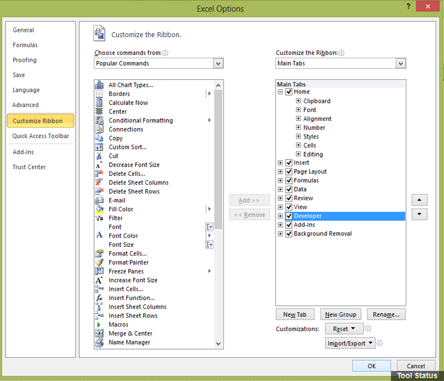Click the New Tab button
444x381 pixels.
coord(295,314)
